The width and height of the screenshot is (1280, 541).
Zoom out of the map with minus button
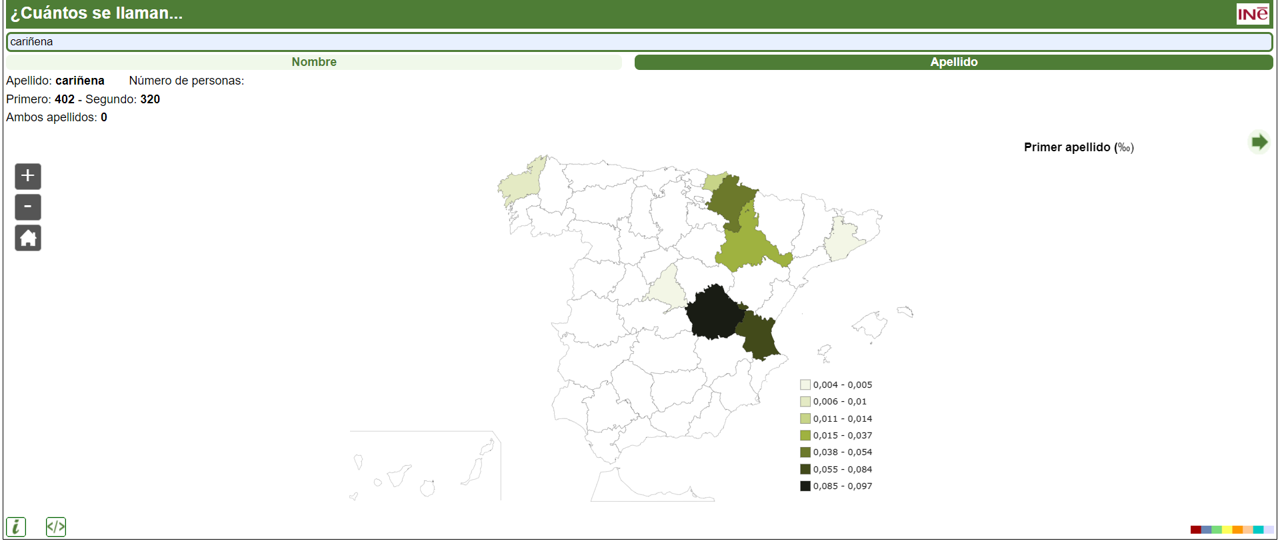click(28, 207)
